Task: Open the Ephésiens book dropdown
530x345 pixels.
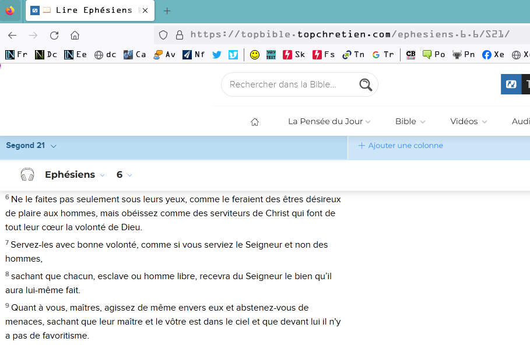Action: 75,175
